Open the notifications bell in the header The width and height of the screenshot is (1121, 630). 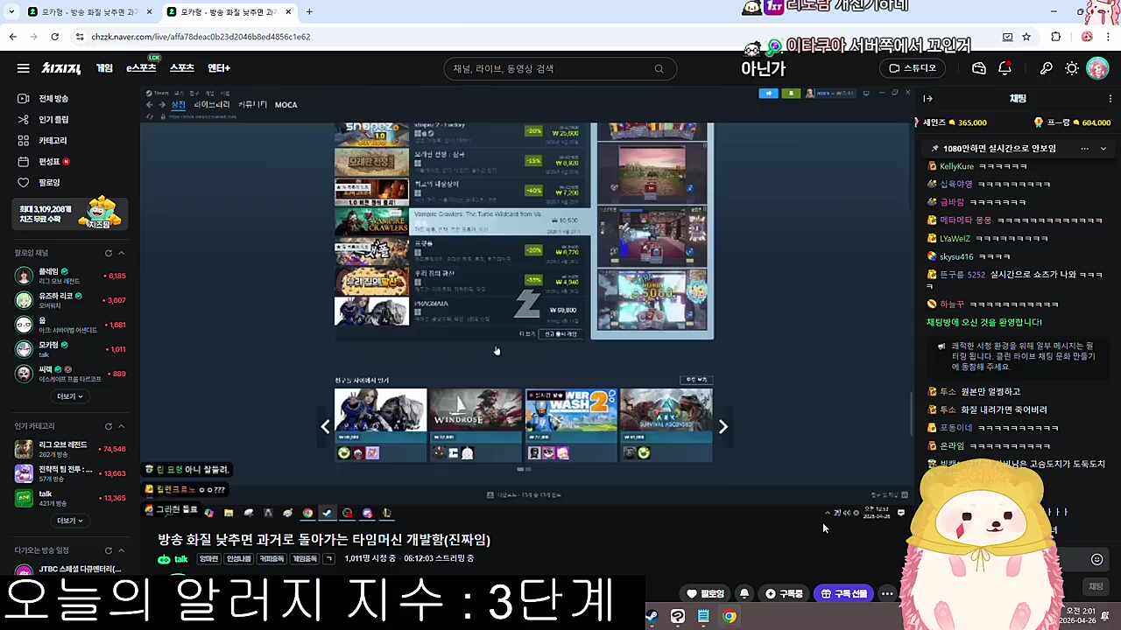[x=1005, y=68]
